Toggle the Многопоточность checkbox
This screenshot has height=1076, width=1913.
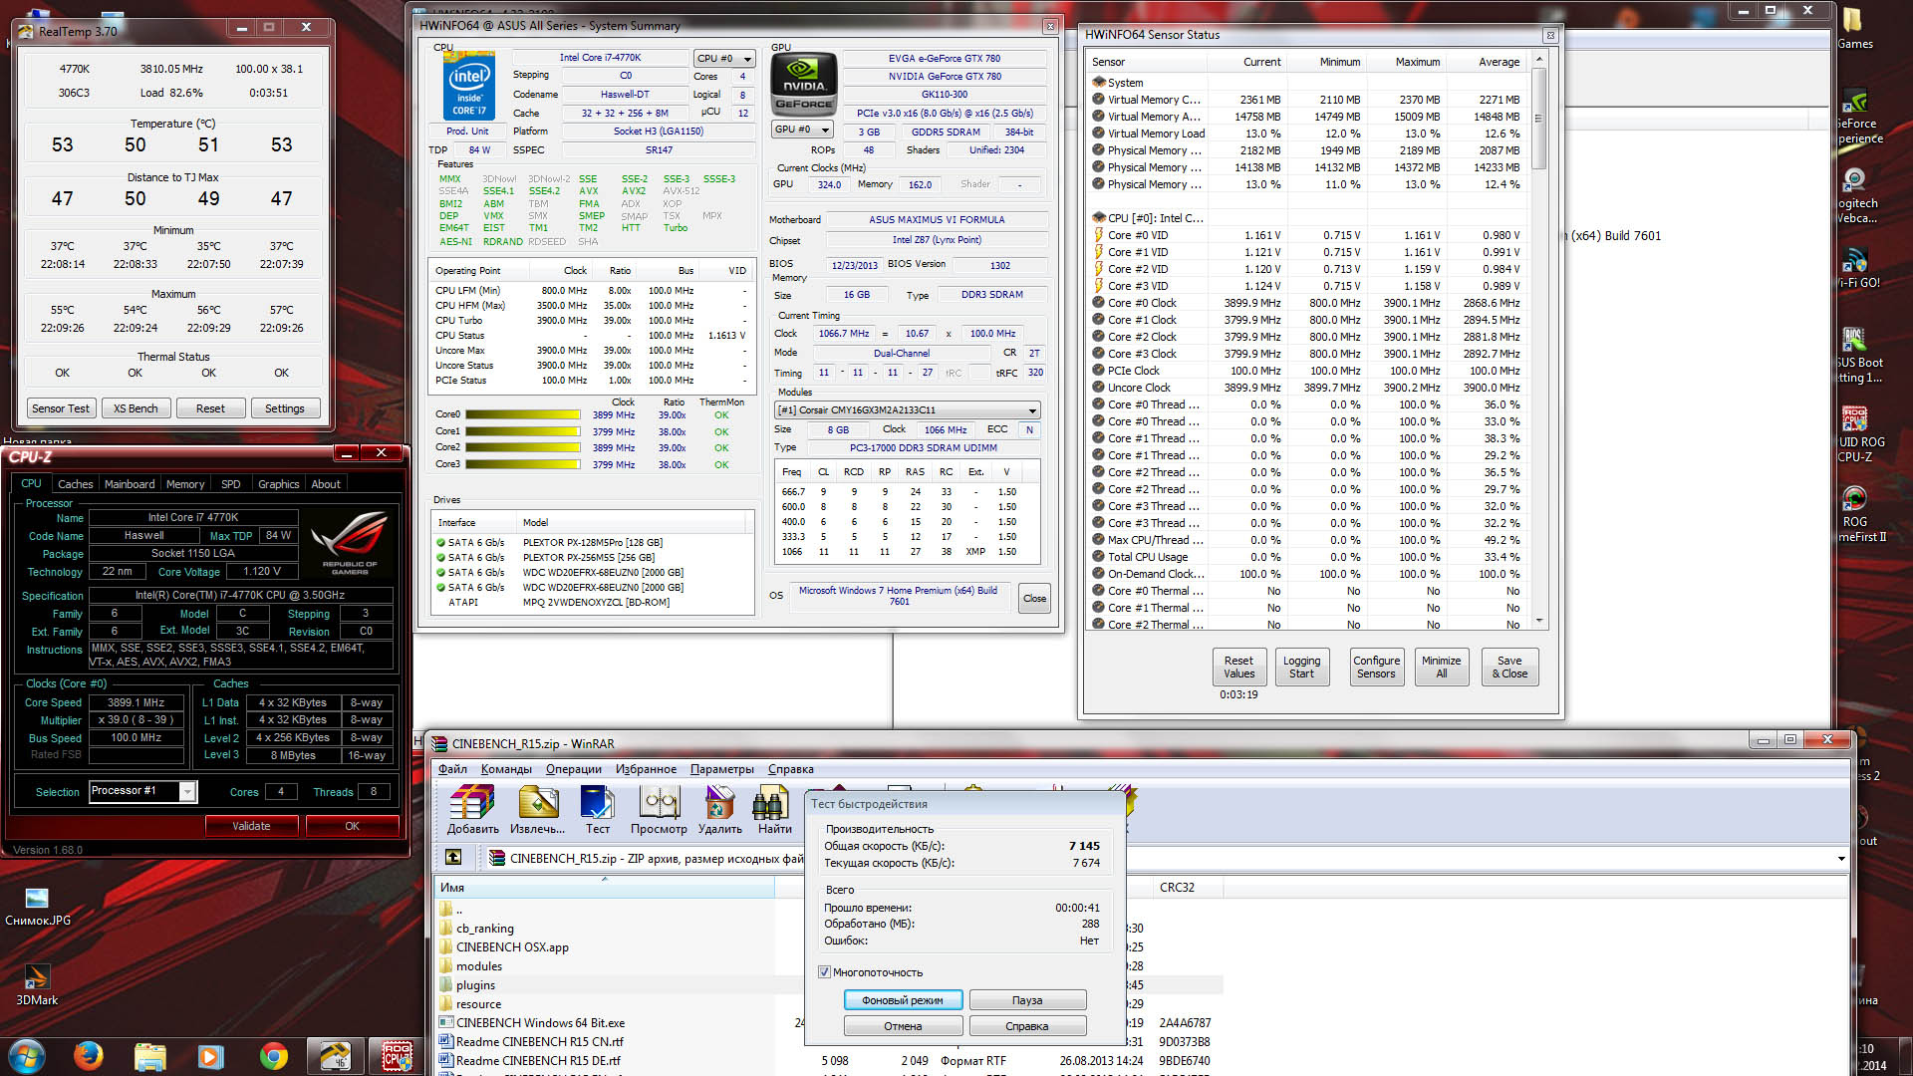[x=825, y=972]
